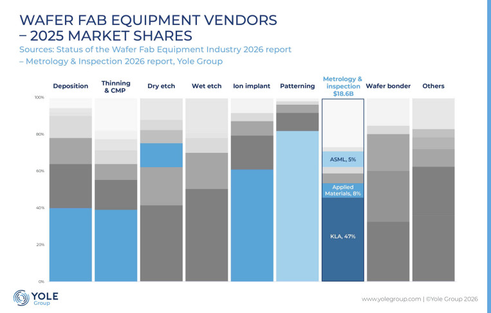This screenshot has height=313, width=491.
Task: Select the Wafer bonder heading
Action: pyautogui.click(x=388, y=86)
